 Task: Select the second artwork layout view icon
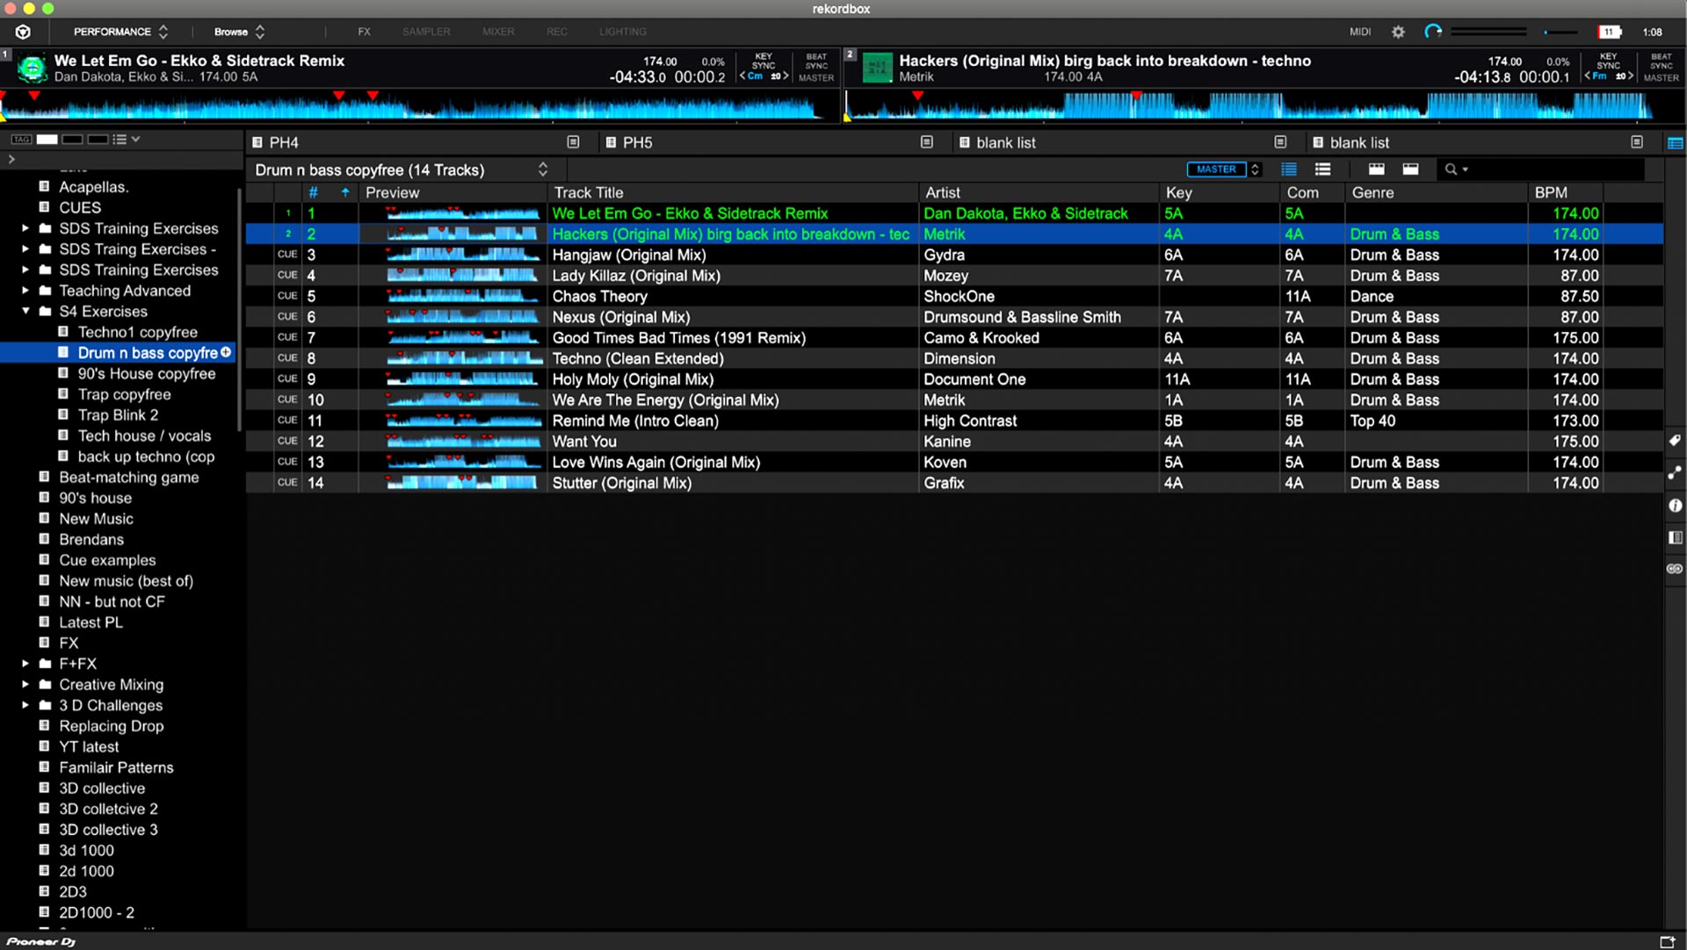(1410, 169)
